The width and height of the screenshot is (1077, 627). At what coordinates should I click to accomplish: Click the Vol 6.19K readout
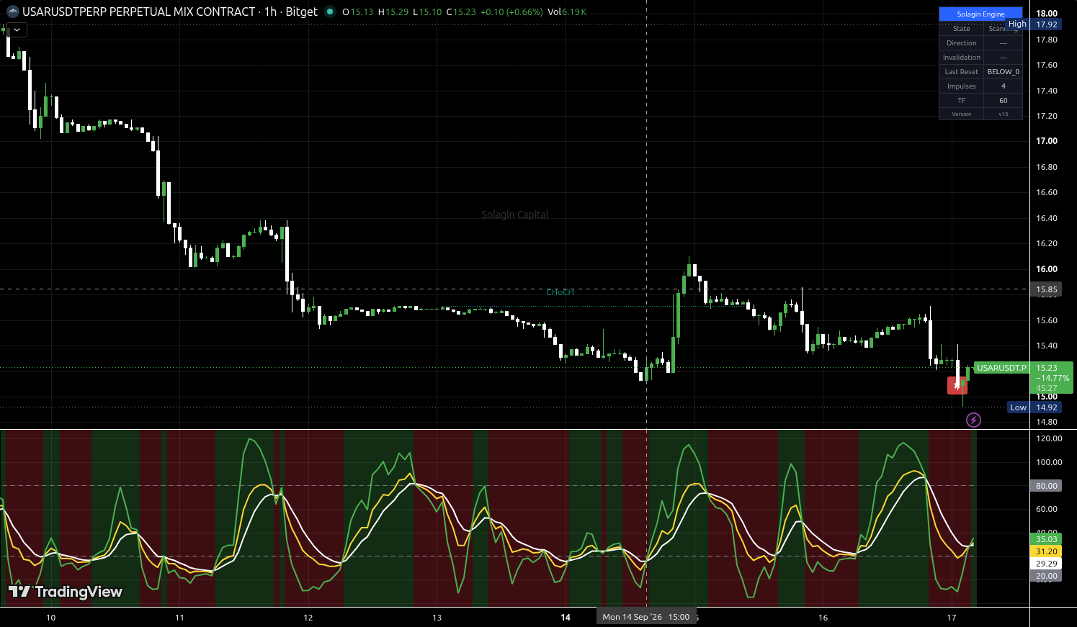[567, 12]
